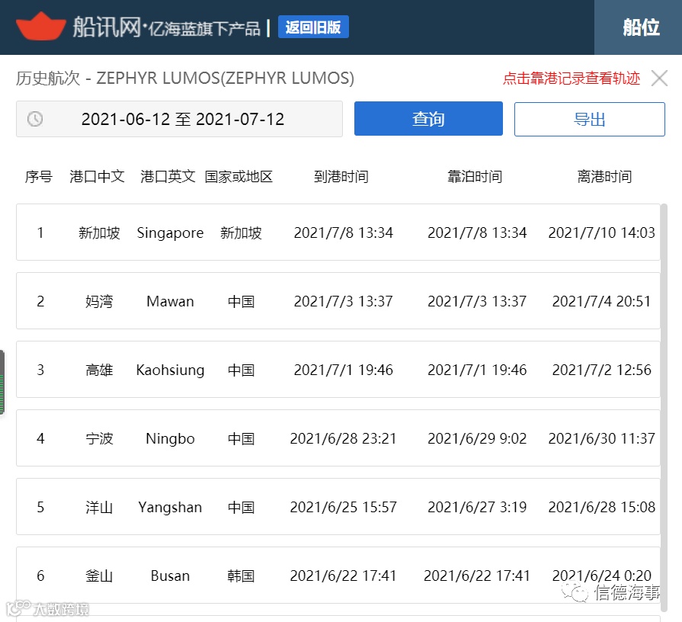Viewport: 682px width, 622px height.
Task: Click departure time 2021/7/2 12:56
Action: 601,370
